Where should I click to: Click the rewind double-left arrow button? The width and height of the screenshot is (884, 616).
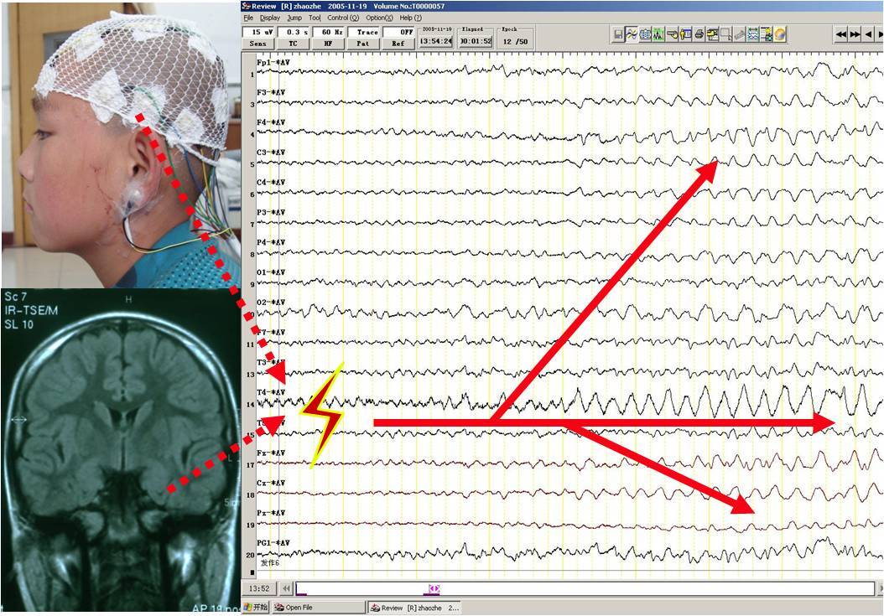[841, 34]
